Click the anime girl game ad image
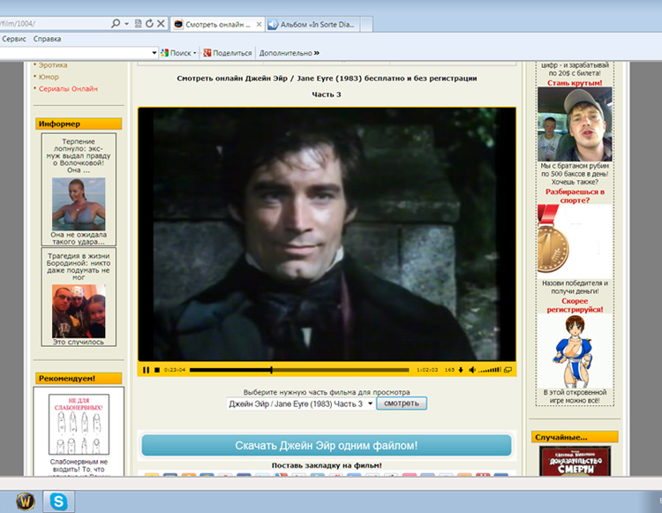Screen dimensions: 662x513 [575, 351]
